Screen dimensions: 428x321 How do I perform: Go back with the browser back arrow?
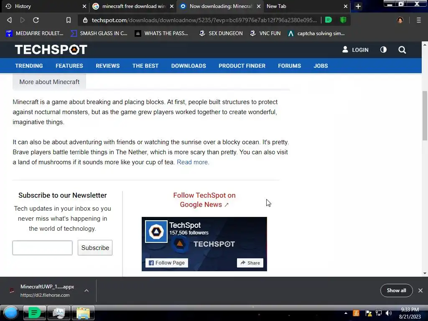[9, 20]
